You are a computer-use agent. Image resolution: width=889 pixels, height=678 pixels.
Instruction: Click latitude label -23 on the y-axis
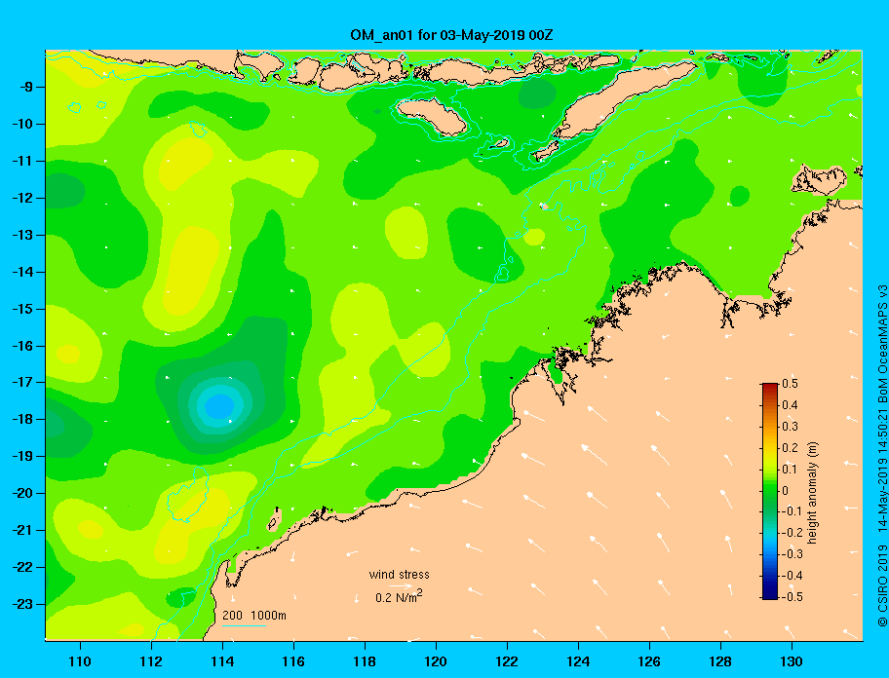click(22, 604)
